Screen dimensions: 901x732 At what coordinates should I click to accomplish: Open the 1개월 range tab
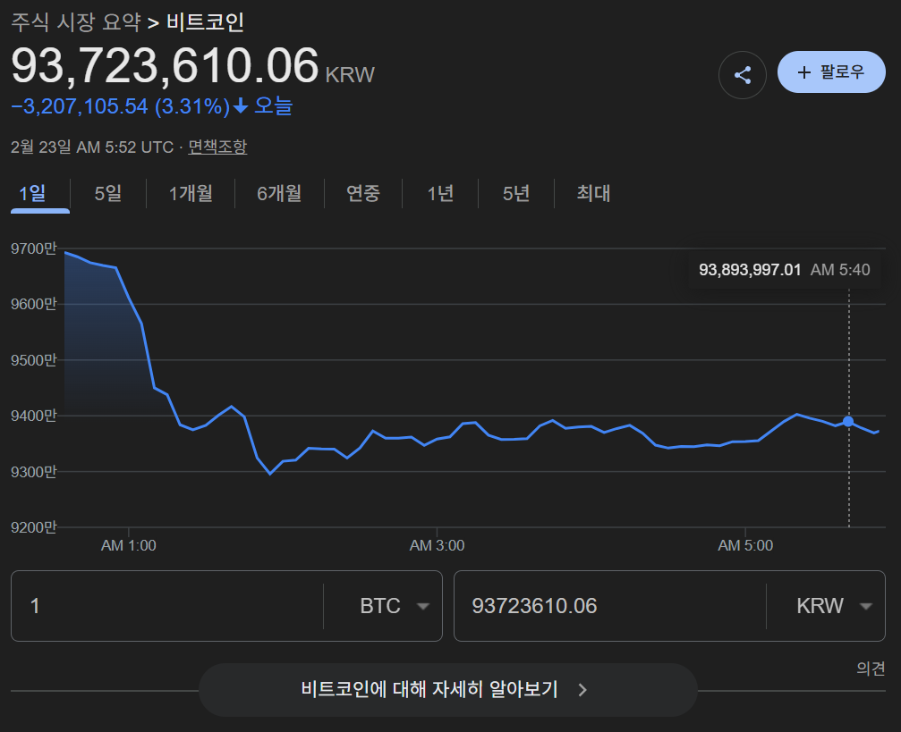coord(191,193)
